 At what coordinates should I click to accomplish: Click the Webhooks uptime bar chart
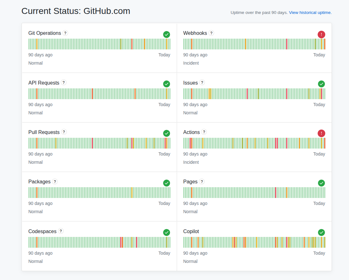[254, 44]
